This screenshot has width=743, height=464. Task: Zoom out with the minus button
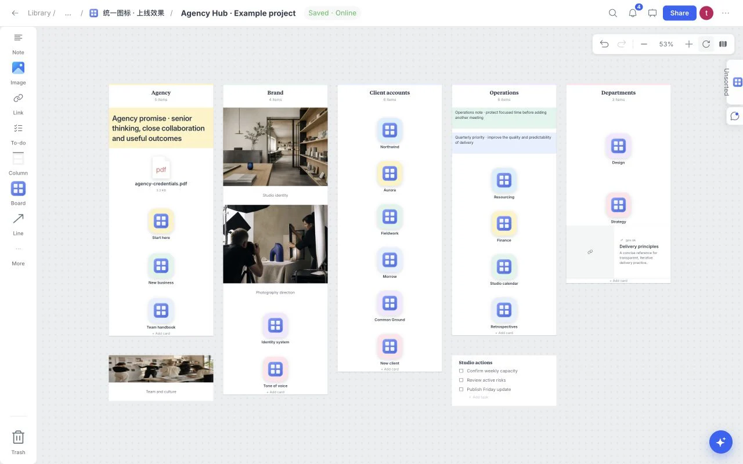[x=644, y=44]
